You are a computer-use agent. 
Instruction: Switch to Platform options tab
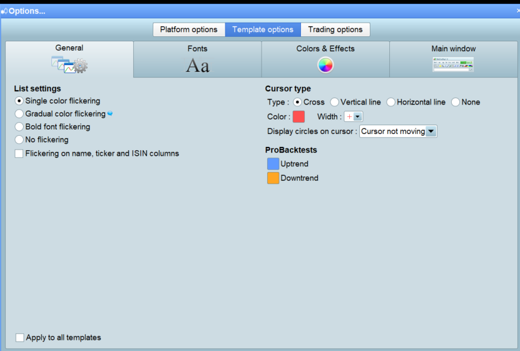point(189,29)
